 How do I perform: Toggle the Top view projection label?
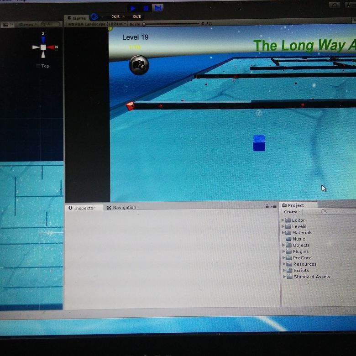[x=43, y=66]
